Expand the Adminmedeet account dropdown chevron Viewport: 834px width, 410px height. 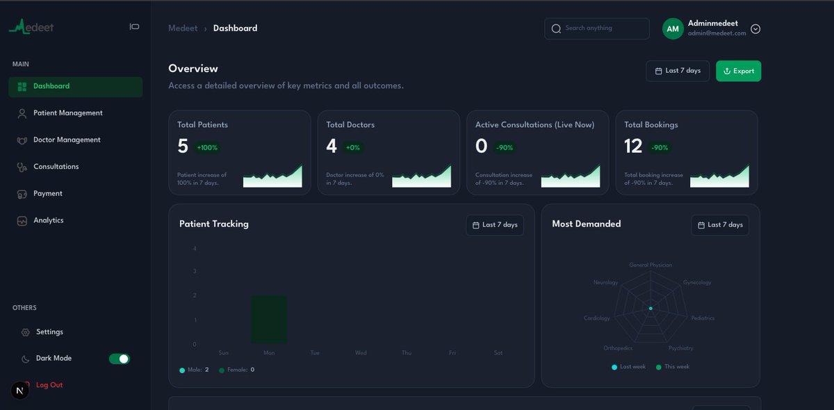pos(755,29)
